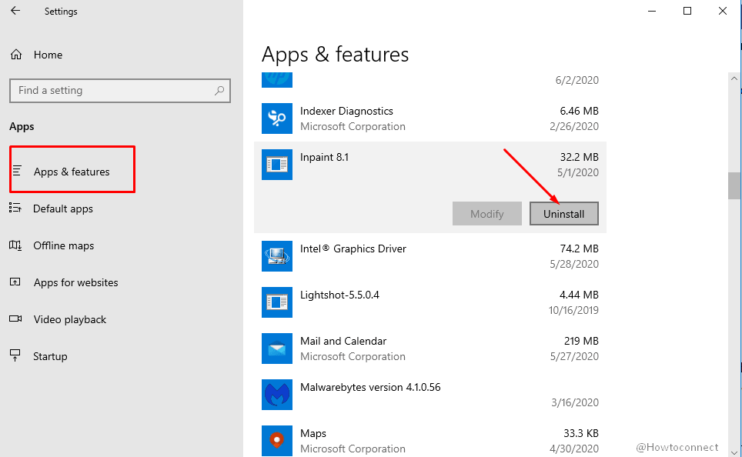The height and width of the screenshot is (457, 742).
Task: Open Apps for websites settings
Action: (75, 282)
